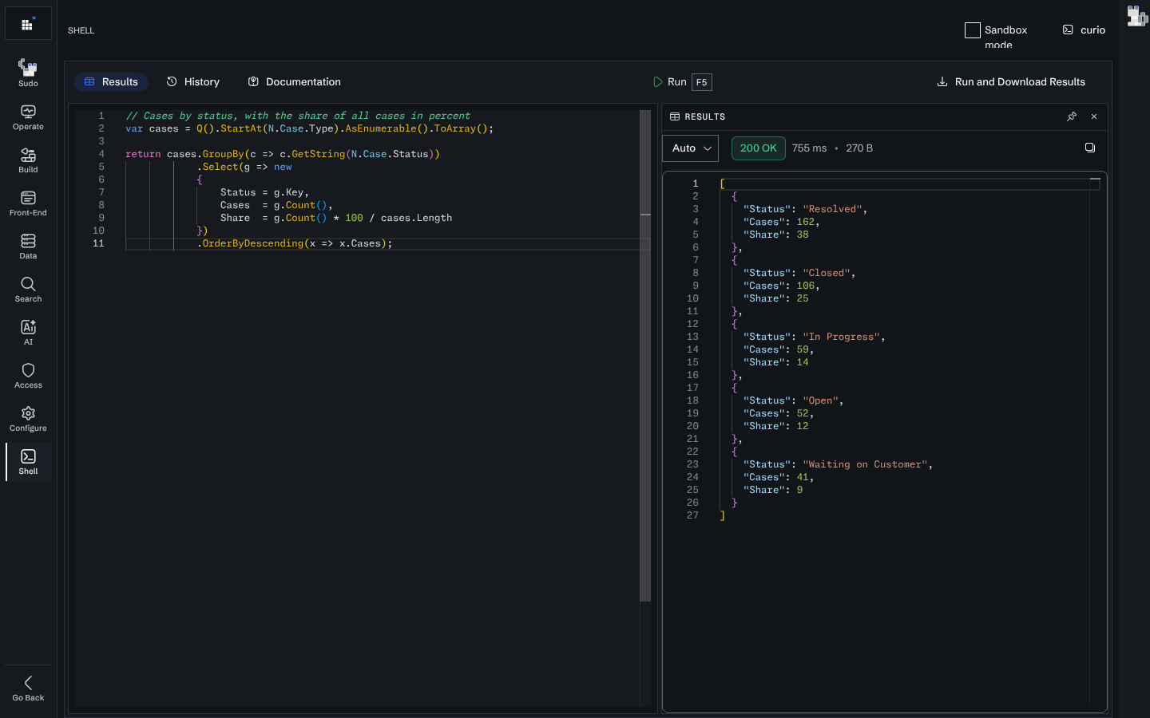Click the app logo in top-left corner
Screen dimensions: 1150x718
point(28,24)
